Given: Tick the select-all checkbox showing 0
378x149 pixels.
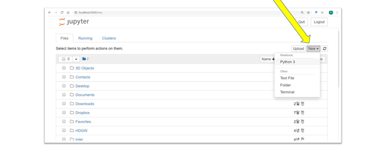Looking at the screenshot, I should (64, 59).
